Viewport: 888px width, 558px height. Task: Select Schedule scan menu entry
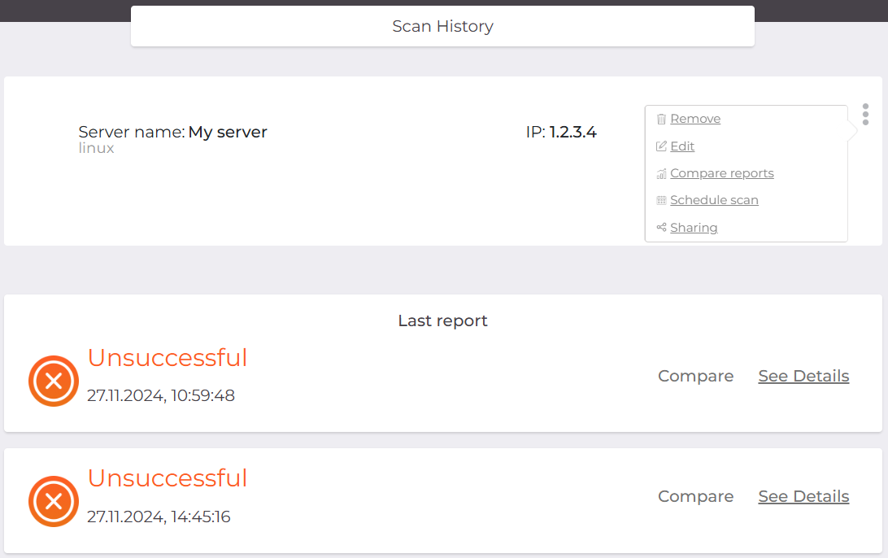[x=714, y=200]
